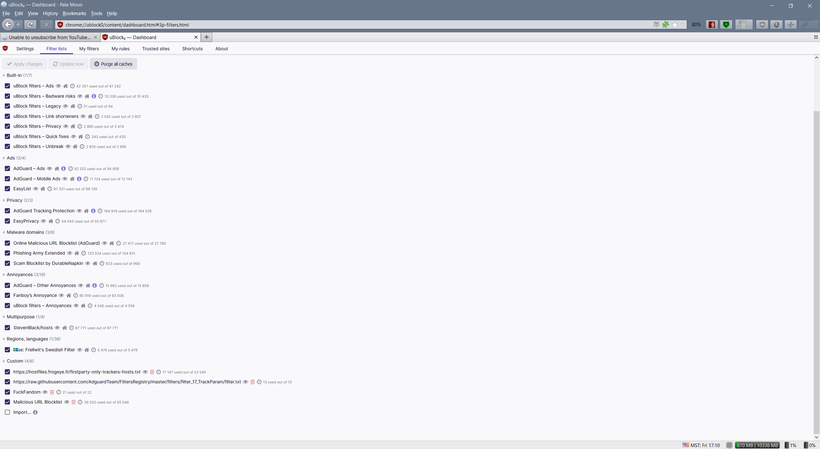Image resolution: width=820 pixels, height=449 pixels.
Task: View content of uBlock filters – Ads
Action: [x=58, y=86]
